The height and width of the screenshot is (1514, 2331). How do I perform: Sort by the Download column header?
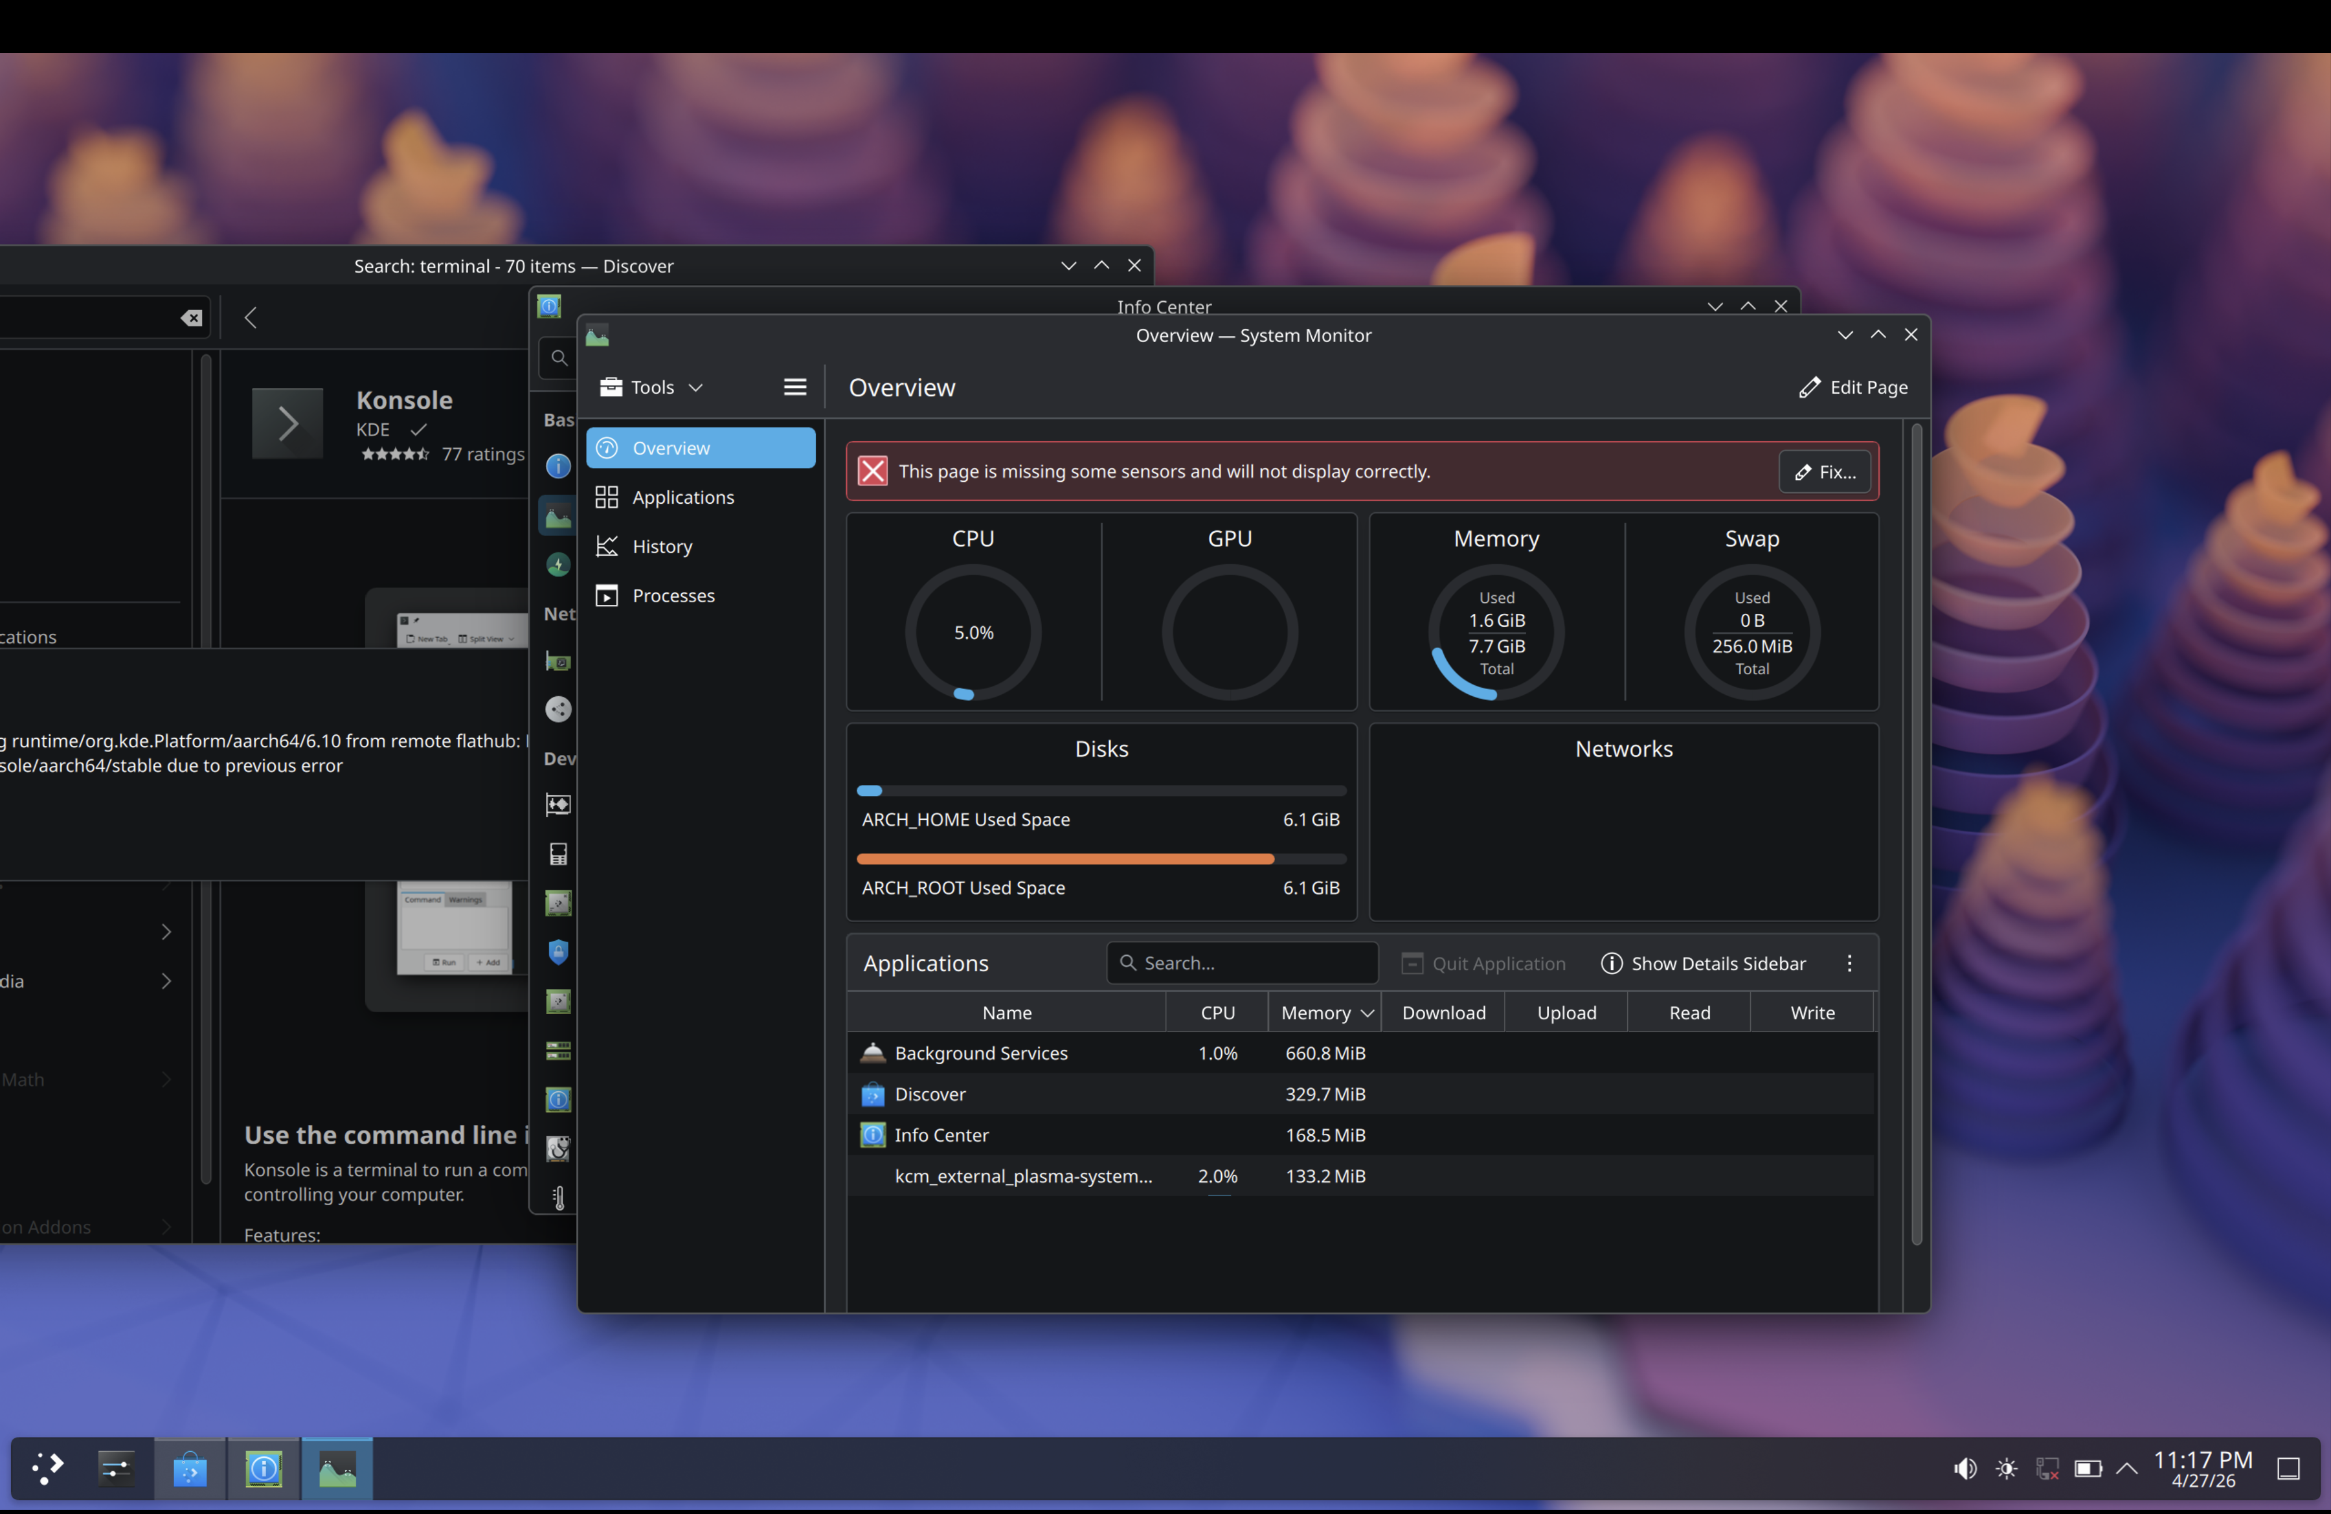coord(1444,1013)
